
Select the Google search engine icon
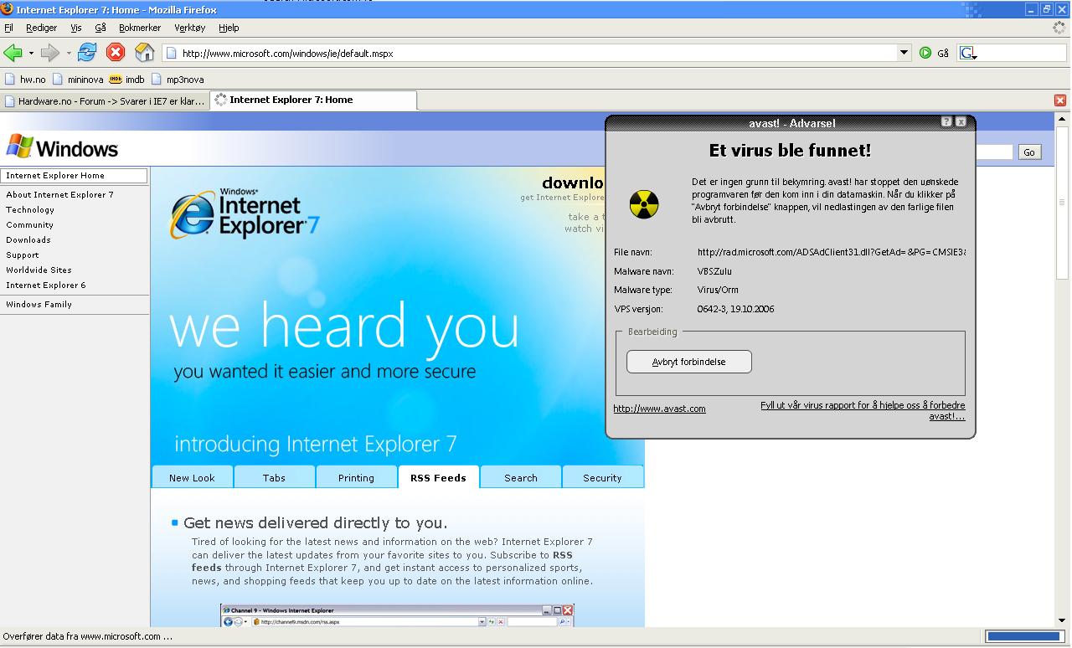click(968, 53)
